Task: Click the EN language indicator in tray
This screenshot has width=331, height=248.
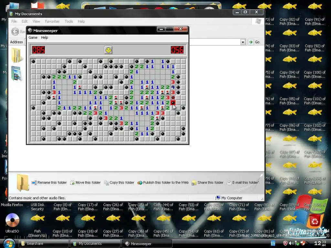Action: [273, 243]
